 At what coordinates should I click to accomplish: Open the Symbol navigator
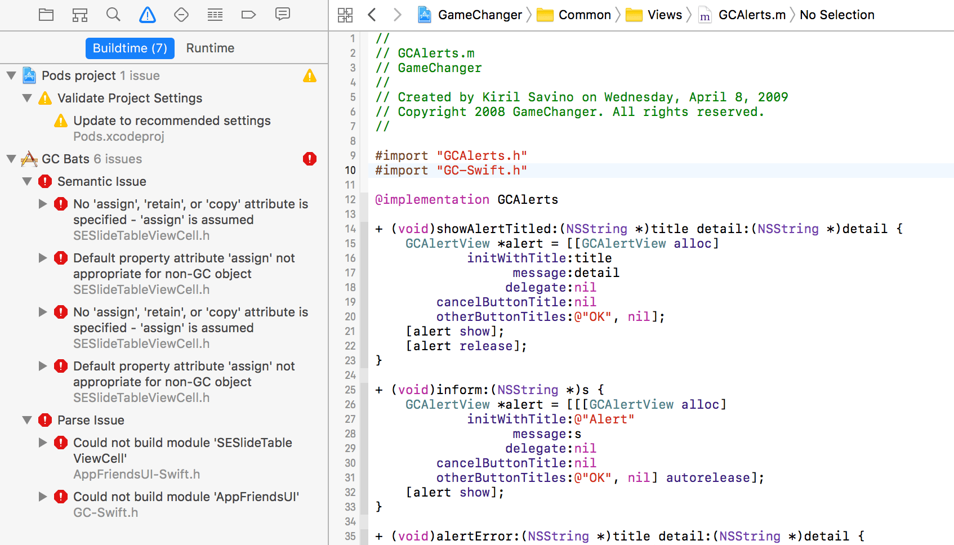[80, 15]
